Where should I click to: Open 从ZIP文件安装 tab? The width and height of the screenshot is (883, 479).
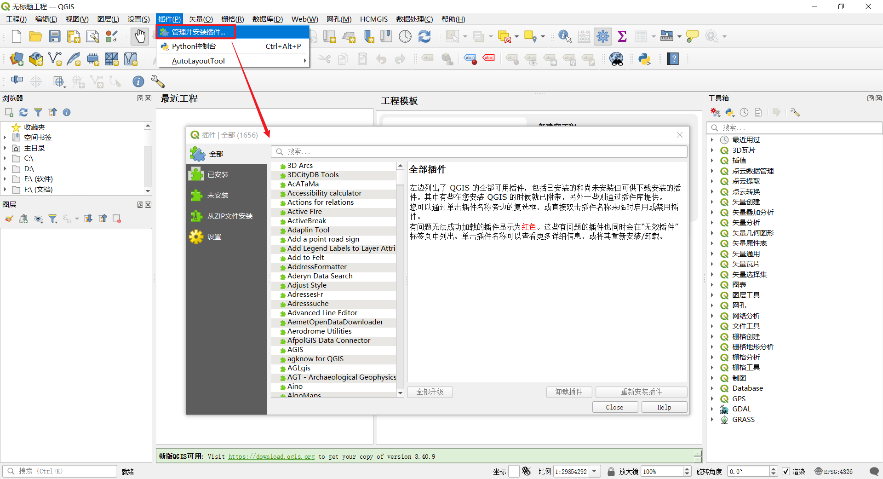(x=227, y=216)
